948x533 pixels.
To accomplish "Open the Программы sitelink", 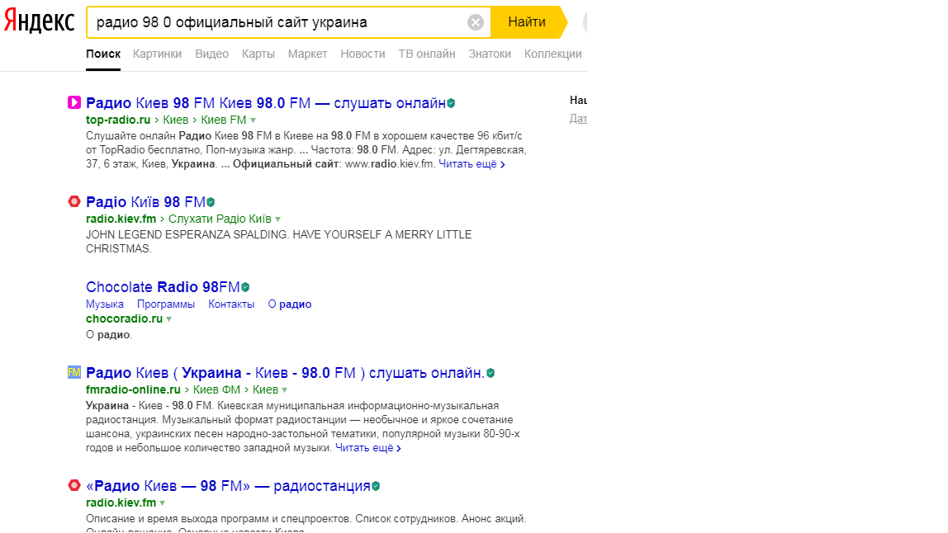I will [x=166, y=304].
